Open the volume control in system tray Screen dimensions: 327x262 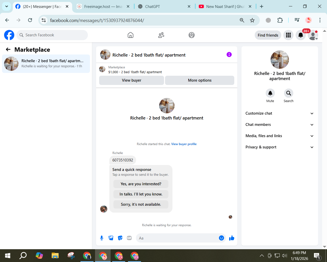point(285,255)
